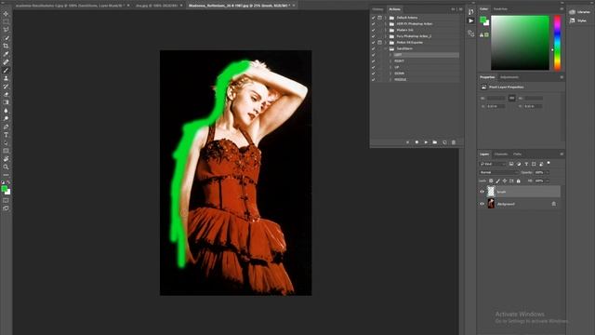Select the Healing Brush tool
The image size is (595, 335).
point(6,62)
